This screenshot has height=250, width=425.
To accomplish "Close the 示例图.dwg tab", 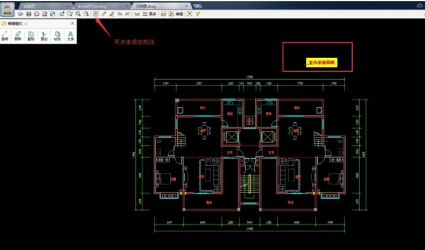I will pos(187,6).
